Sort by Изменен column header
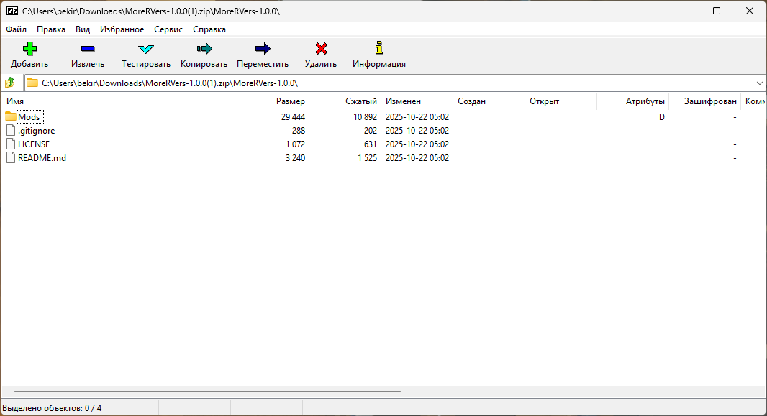767x416 pixels. pos(403,101)
